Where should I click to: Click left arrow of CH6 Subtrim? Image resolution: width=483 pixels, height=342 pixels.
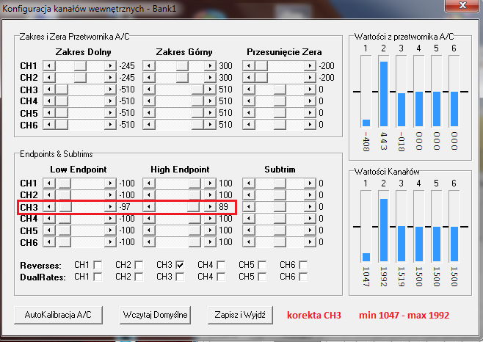[250, 242]
